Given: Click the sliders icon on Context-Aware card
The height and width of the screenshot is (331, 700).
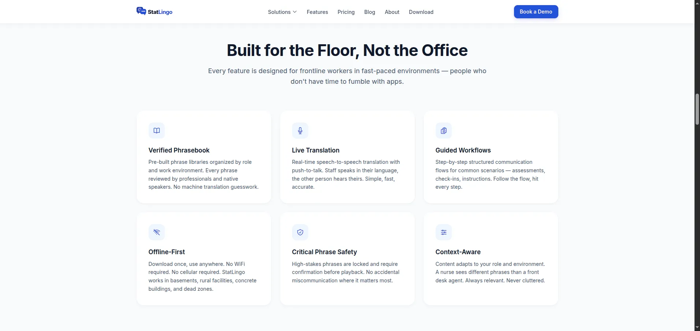Looking at the screenshot, I should click(443, 232).
